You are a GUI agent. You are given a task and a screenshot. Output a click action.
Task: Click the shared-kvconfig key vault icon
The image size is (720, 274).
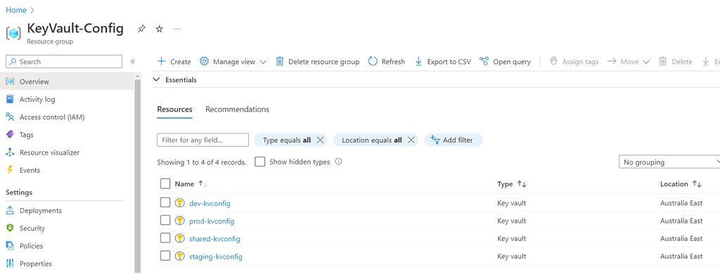click(180, 239)
